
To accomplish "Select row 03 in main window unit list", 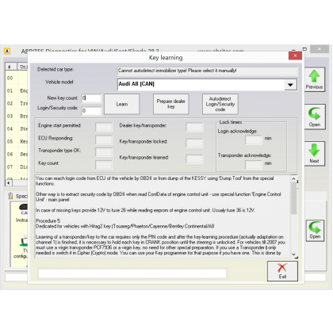I will (x=17, y=116).
